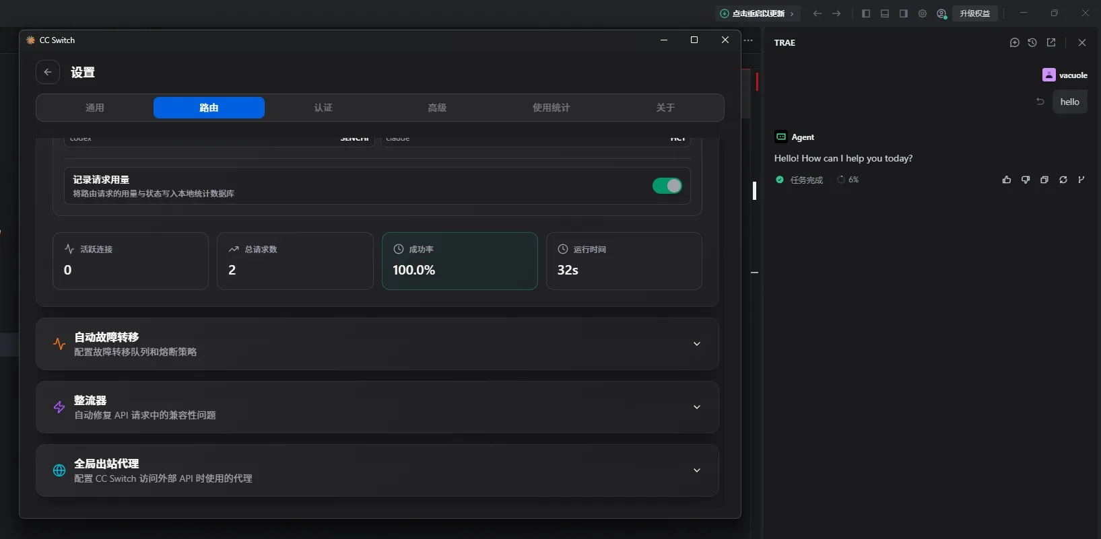Viewport: 1101px width, 539px height.
Task: Navigate back with the left arrow
Action: [818, 13]
